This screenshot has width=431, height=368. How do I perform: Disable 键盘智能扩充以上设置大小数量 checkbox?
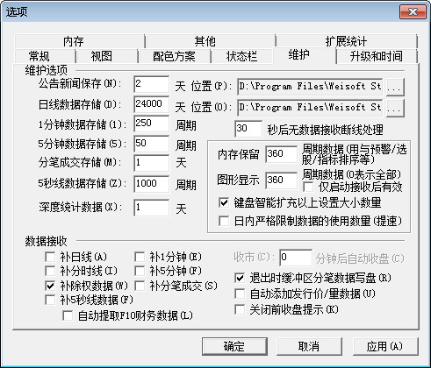click(224, 202)
